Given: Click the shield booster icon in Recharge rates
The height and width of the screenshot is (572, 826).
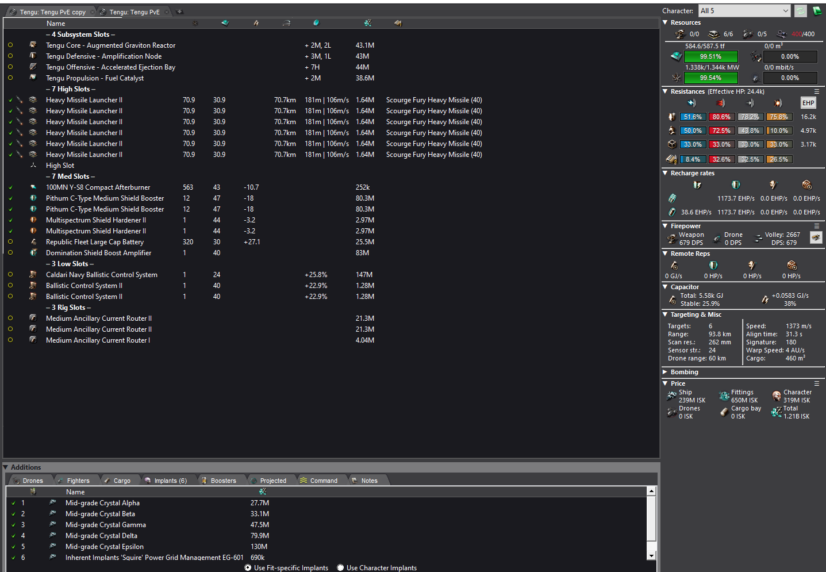Looking at the screenshot, I should tap(736, 185).
